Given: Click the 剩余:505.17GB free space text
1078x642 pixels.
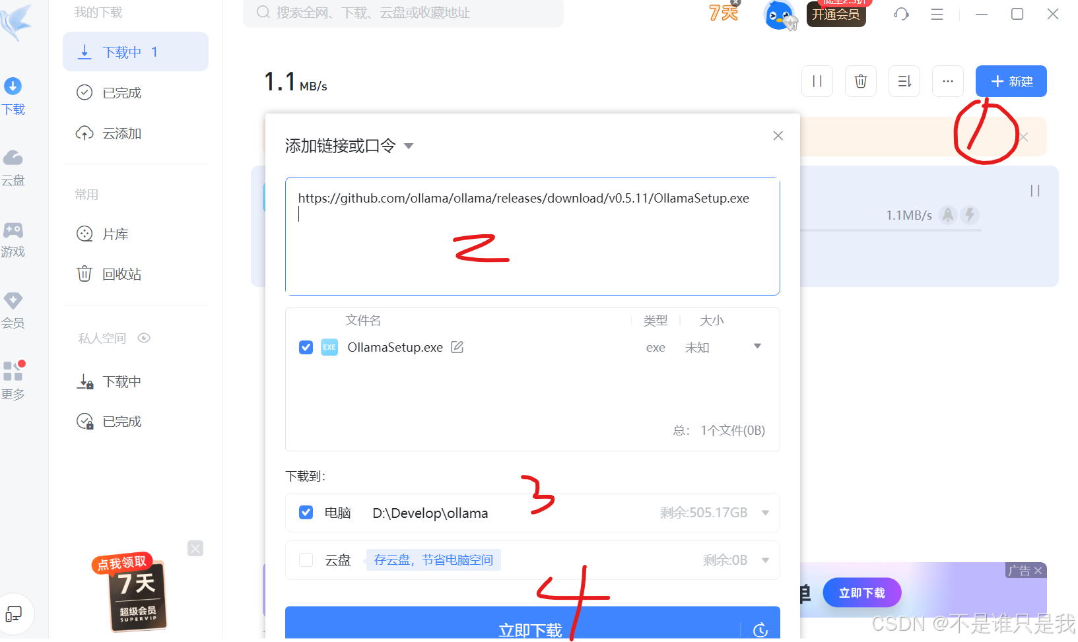Looking at the screenshot, I should [704, 513].
